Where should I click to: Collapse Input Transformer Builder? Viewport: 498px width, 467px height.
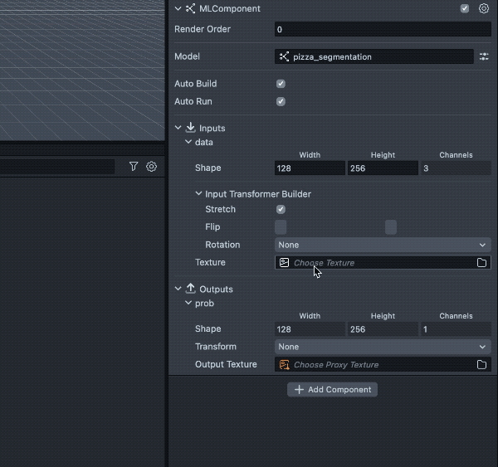[198, 193]
